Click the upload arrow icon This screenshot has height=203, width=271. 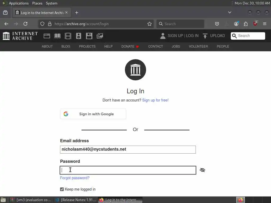coord(205,36)
